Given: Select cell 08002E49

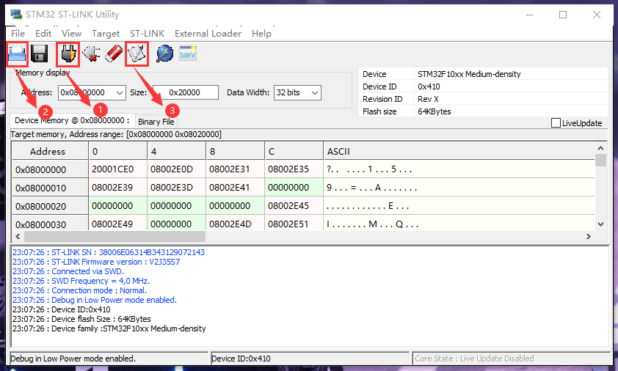Looking at the screenshot, I should (x=118, y=224).
